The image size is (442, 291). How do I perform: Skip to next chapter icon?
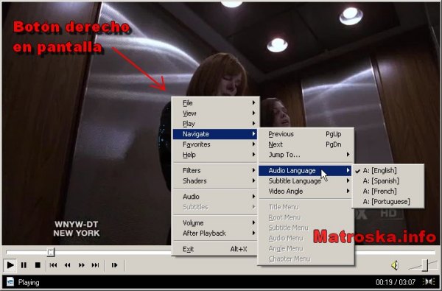coord(95,265)
